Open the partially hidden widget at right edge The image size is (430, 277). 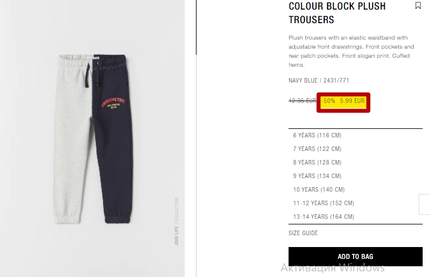(424, 204)
